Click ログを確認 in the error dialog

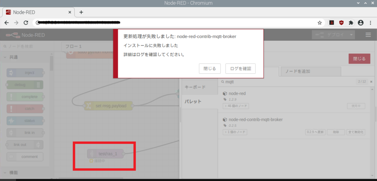coord(240,69)
